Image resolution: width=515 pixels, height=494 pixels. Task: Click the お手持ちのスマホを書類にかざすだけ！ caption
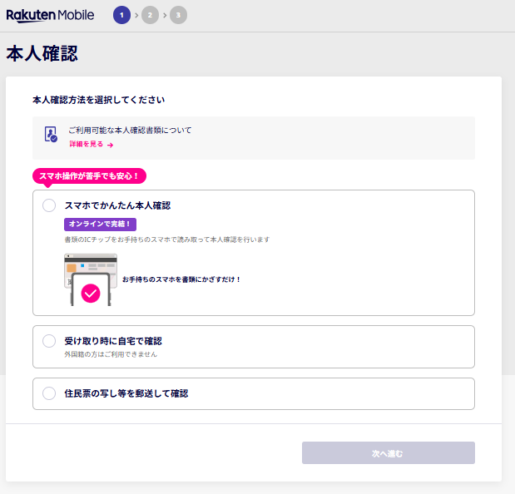(181, 279)
